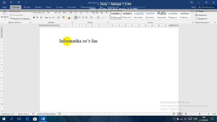The image size is (217, 122).
Task: Switch to the Рассылки tab
Action: click(x=72, y=7)
